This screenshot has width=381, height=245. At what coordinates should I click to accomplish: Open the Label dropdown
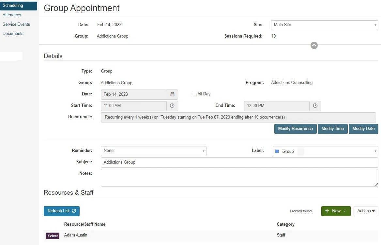coord(375,151)
